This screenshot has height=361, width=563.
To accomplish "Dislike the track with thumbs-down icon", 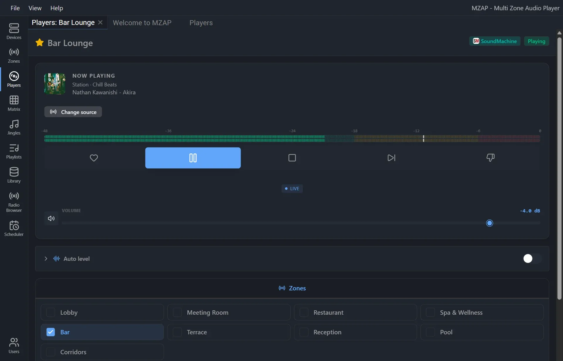I will click(490, 158).
